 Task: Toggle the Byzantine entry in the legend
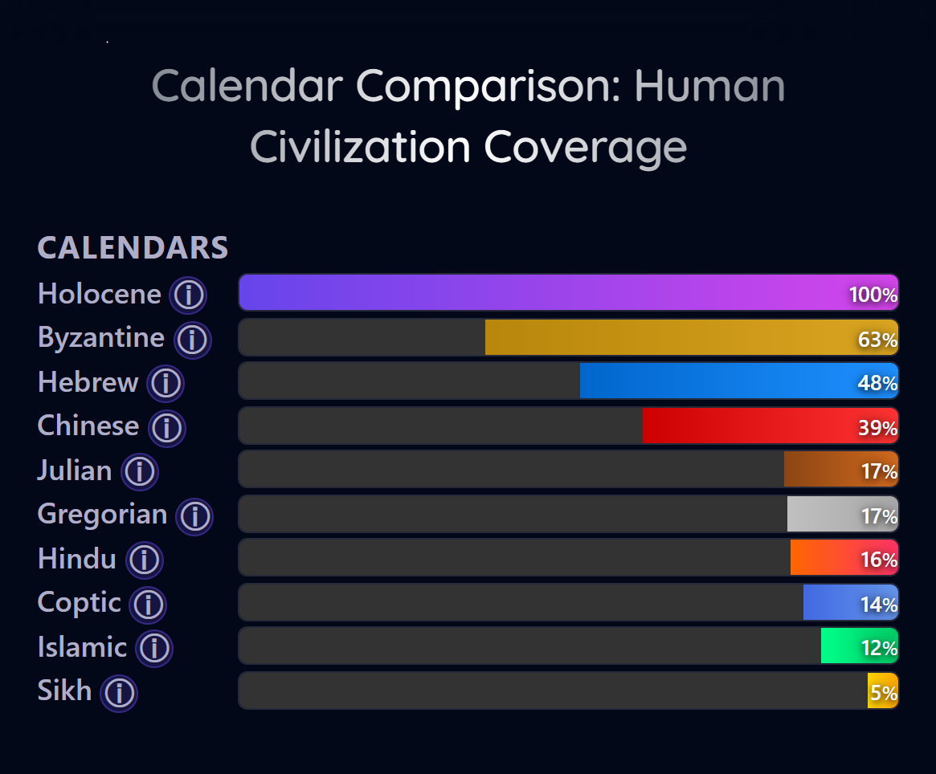100,337
